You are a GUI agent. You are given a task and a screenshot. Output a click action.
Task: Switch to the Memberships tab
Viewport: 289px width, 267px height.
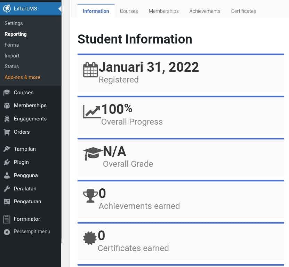163,11
